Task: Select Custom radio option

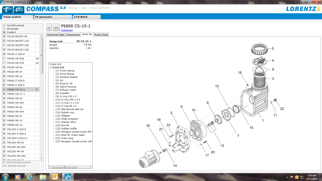Action: pyautogui.click(x=4, y=32)
